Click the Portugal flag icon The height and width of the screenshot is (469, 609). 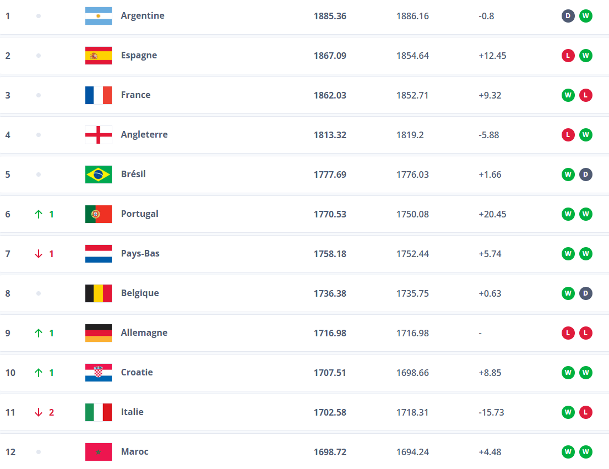click(x=98, y=214)
